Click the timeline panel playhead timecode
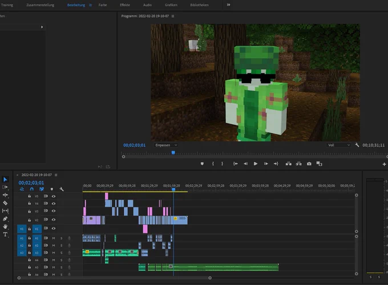 31,182
